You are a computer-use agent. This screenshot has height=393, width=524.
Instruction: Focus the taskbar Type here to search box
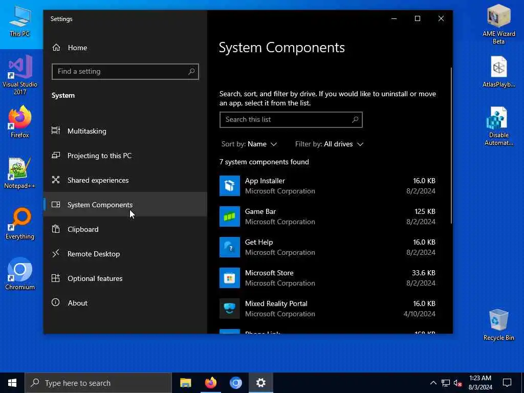click(98, 383)
